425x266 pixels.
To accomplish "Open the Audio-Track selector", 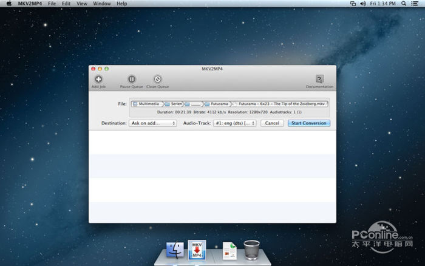I will pos(235,123).
